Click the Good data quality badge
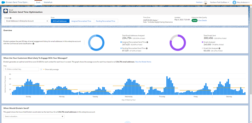Viewport: 252px width, 123px height. click(x=194, y=20)
